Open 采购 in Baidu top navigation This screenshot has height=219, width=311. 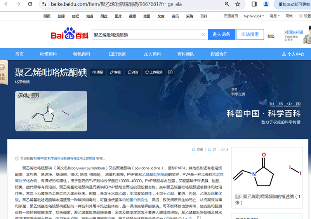(x=189, y=16)
